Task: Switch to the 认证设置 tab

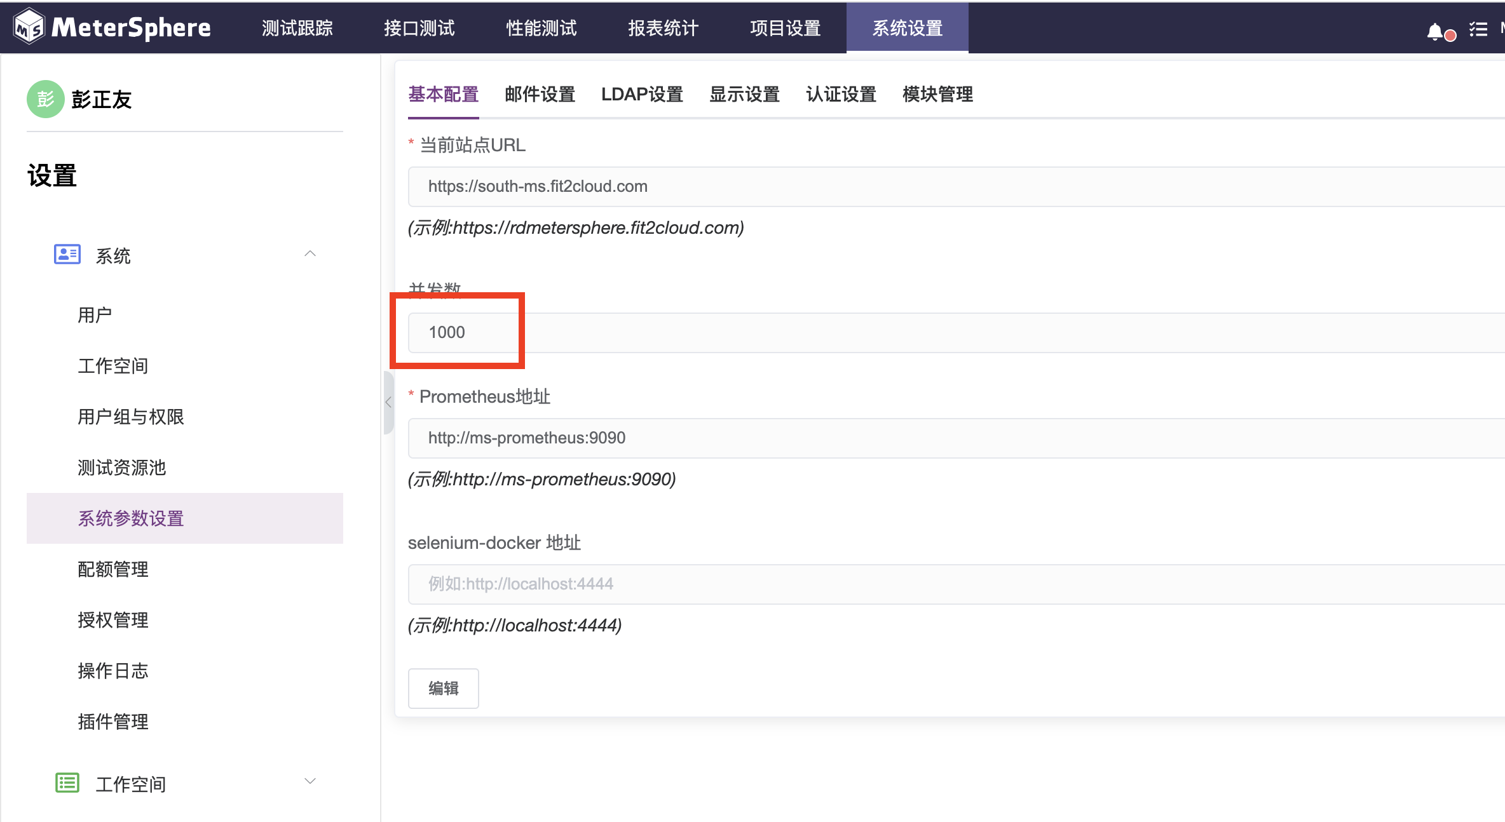Action: (840, 94)
